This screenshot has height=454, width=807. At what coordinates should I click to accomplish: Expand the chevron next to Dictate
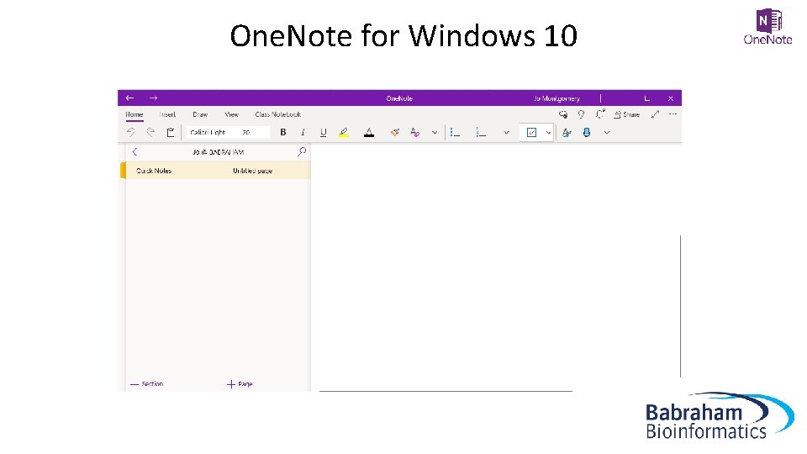coord(607,133)
